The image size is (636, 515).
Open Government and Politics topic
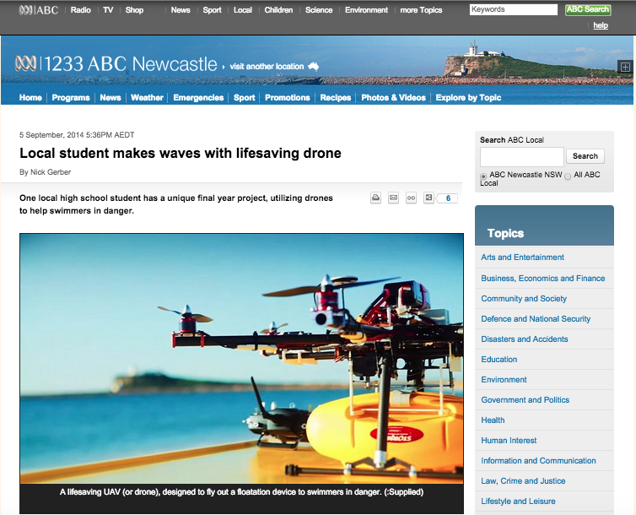click(x=526, y=400)
